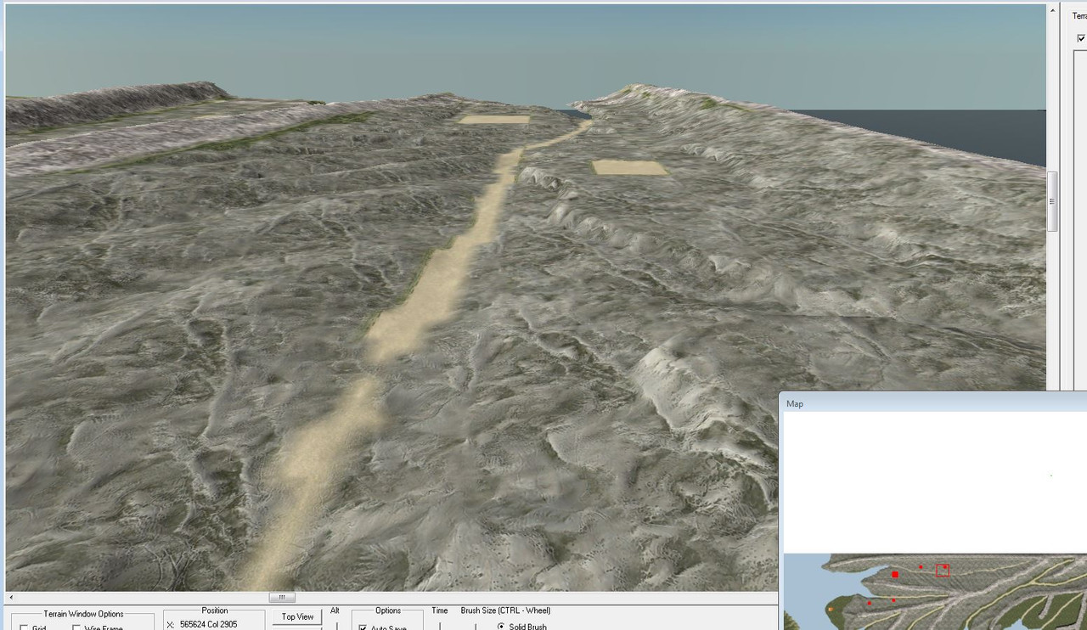Click the left arrow of the horizontal scrollbar
1087x630 pixels.
(10, 597)
